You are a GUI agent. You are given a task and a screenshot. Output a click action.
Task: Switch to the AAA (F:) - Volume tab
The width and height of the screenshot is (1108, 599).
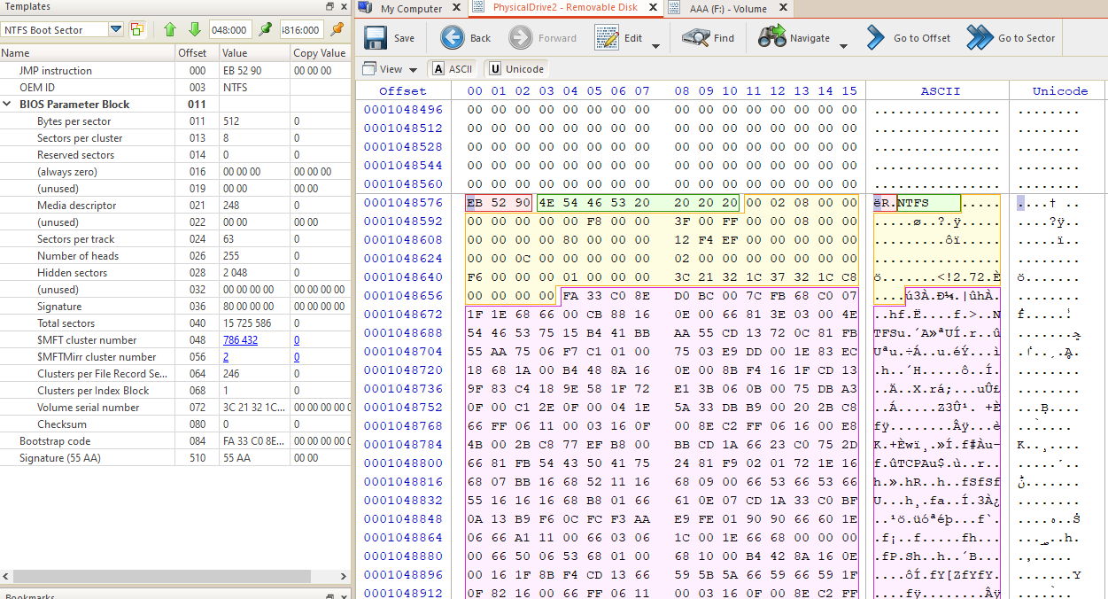[724, 9]
